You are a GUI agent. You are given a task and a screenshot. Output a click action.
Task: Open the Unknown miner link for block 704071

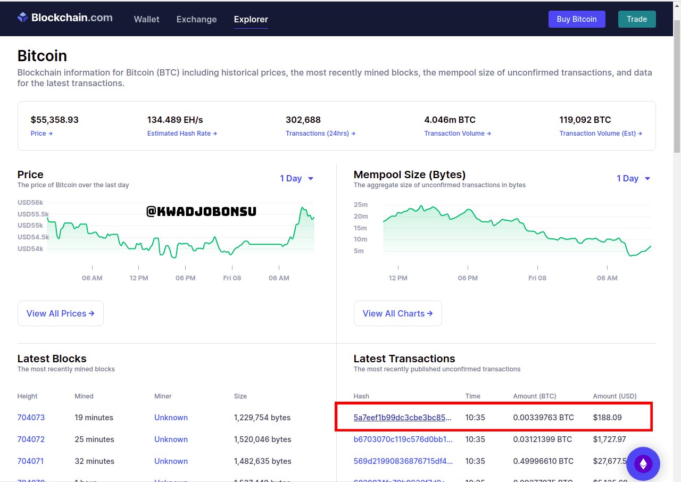tap(171, 461)
